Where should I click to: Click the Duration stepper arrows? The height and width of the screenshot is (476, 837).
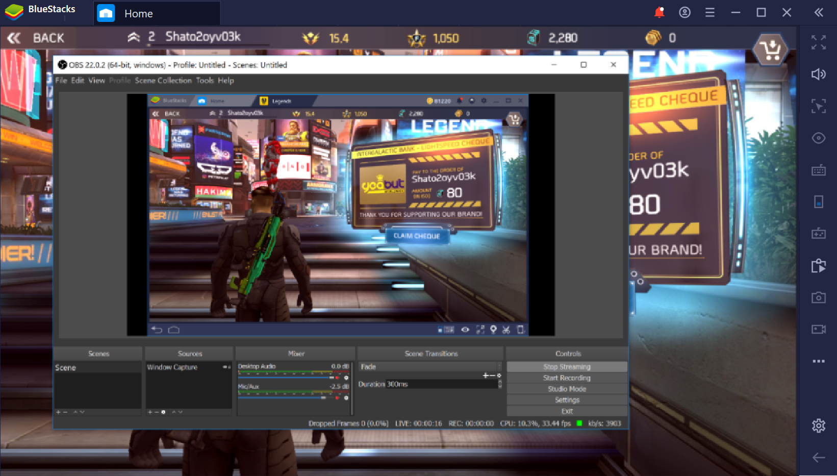(x=500, y=384)
